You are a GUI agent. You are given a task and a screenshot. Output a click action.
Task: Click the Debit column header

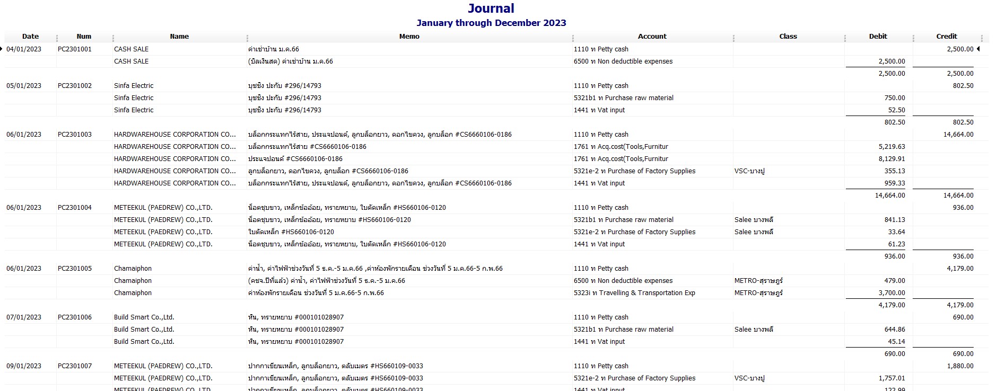pyautogui.click(x=878, y=37)
